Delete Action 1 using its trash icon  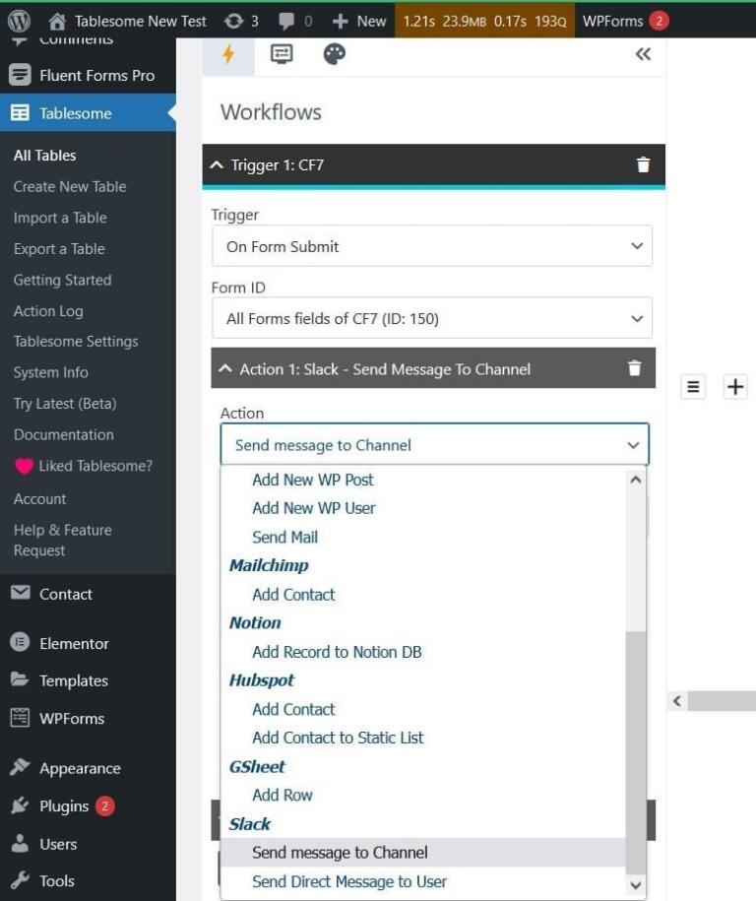pyautogui.click(x=635, y=368)
